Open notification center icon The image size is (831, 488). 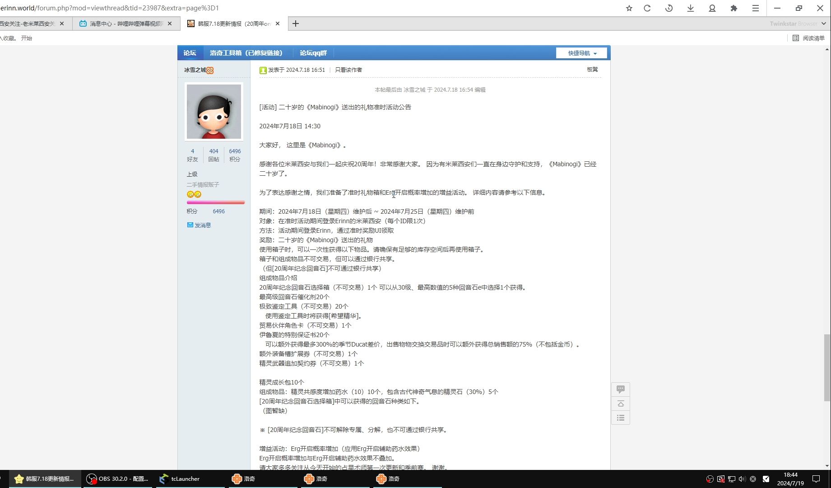(816, 479)
